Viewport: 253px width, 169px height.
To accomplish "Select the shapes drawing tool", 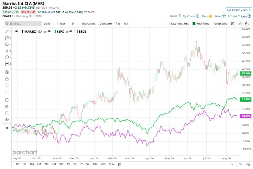I will click(x=6, y=45).
